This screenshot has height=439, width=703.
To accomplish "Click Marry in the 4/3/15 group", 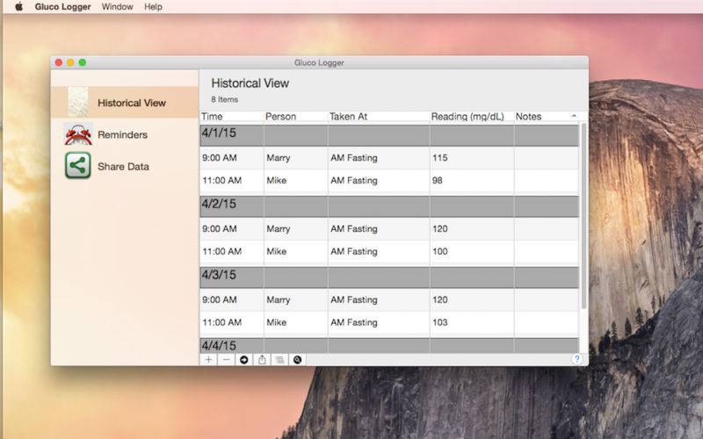I will (279, 299).
